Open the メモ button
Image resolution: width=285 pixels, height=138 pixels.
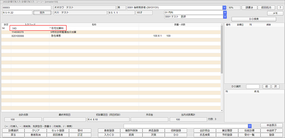275,13
